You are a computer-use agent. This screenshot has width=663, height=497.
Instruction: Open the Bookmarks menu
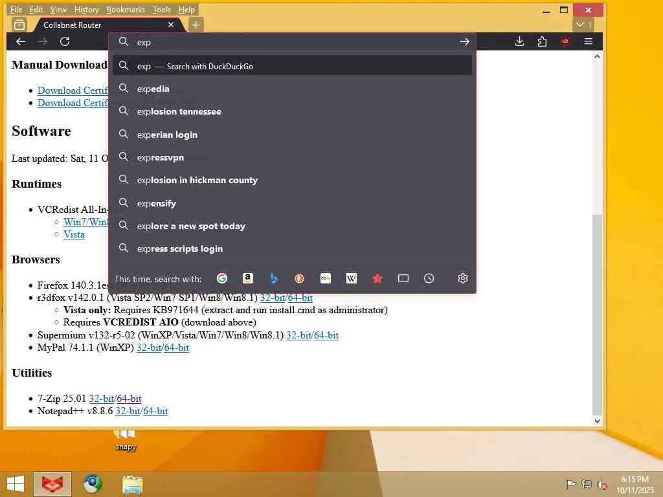pos(126,9)
